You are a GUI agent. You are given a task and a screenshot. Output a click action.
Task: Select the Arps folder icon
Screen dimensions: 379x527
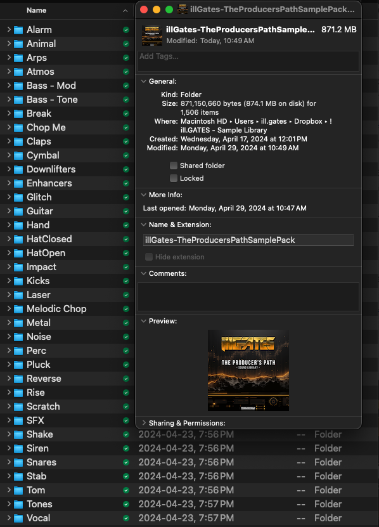coord(18,58)
